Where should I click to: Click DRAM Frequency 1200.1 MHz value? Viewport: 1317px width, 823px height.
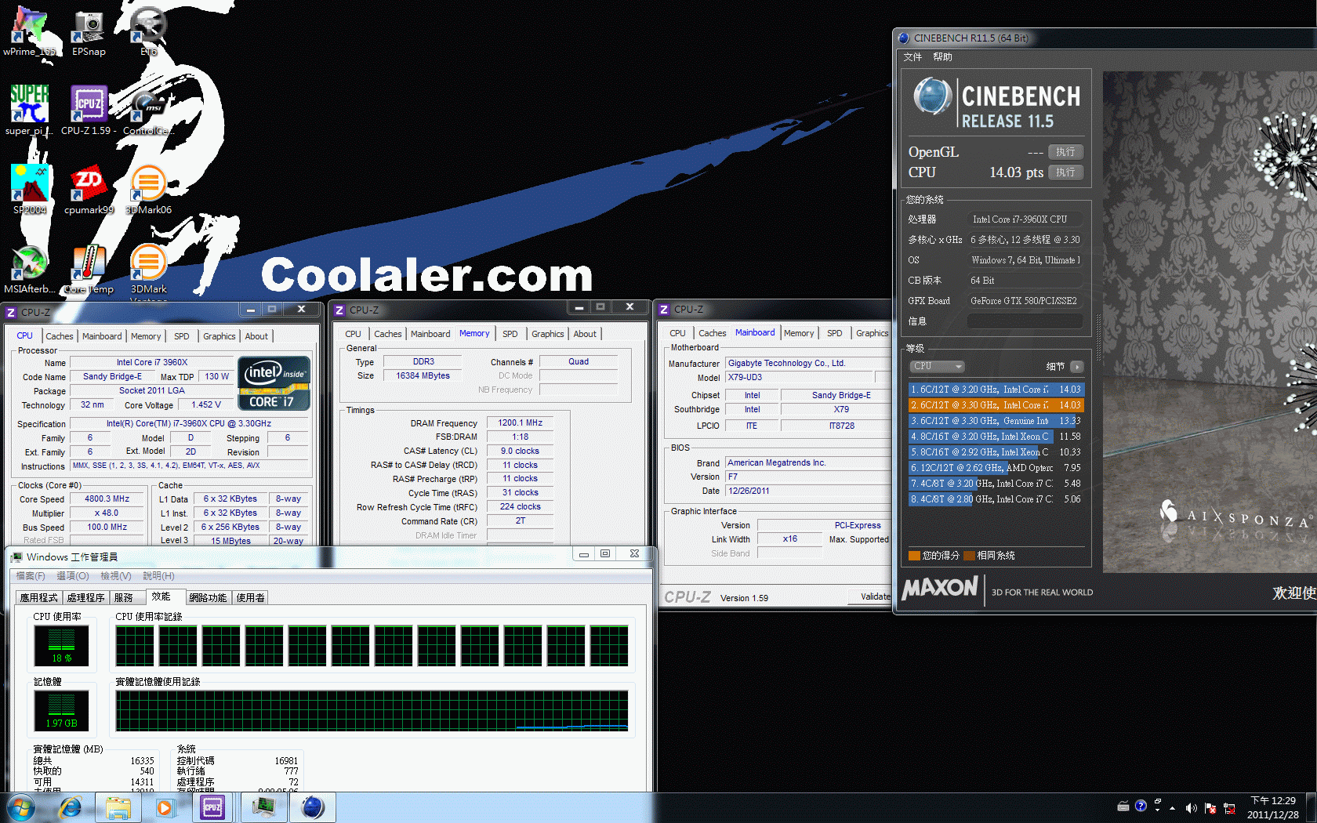tap(521, 423)
